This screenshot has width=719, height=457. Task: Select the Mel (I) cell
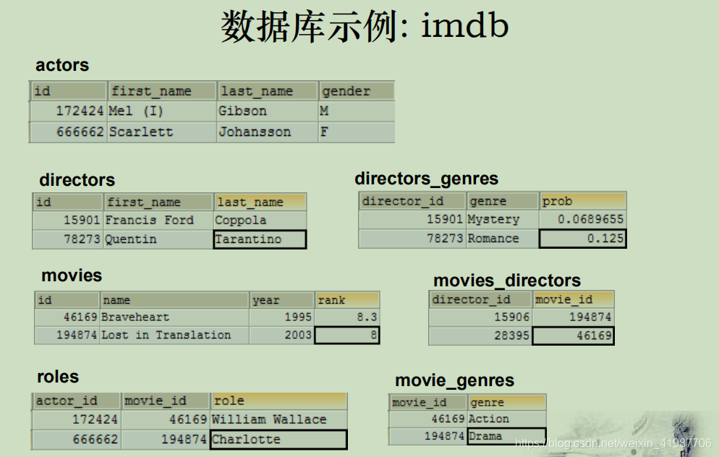[162, 111]
